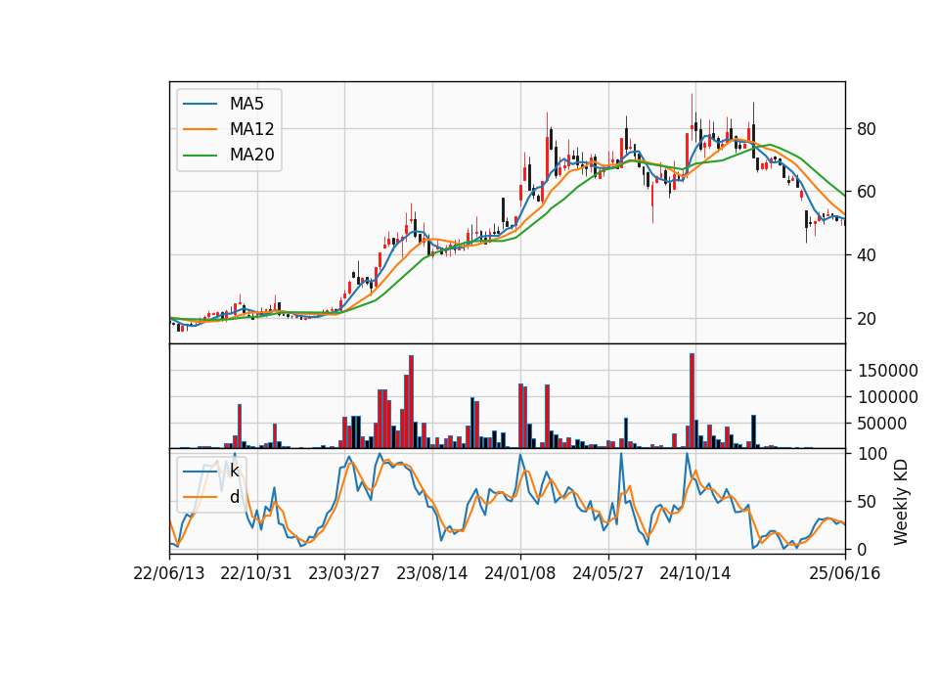Click the 24/05/27 date axis label
This screenshot has height=675, width=939.
point(607,573)
